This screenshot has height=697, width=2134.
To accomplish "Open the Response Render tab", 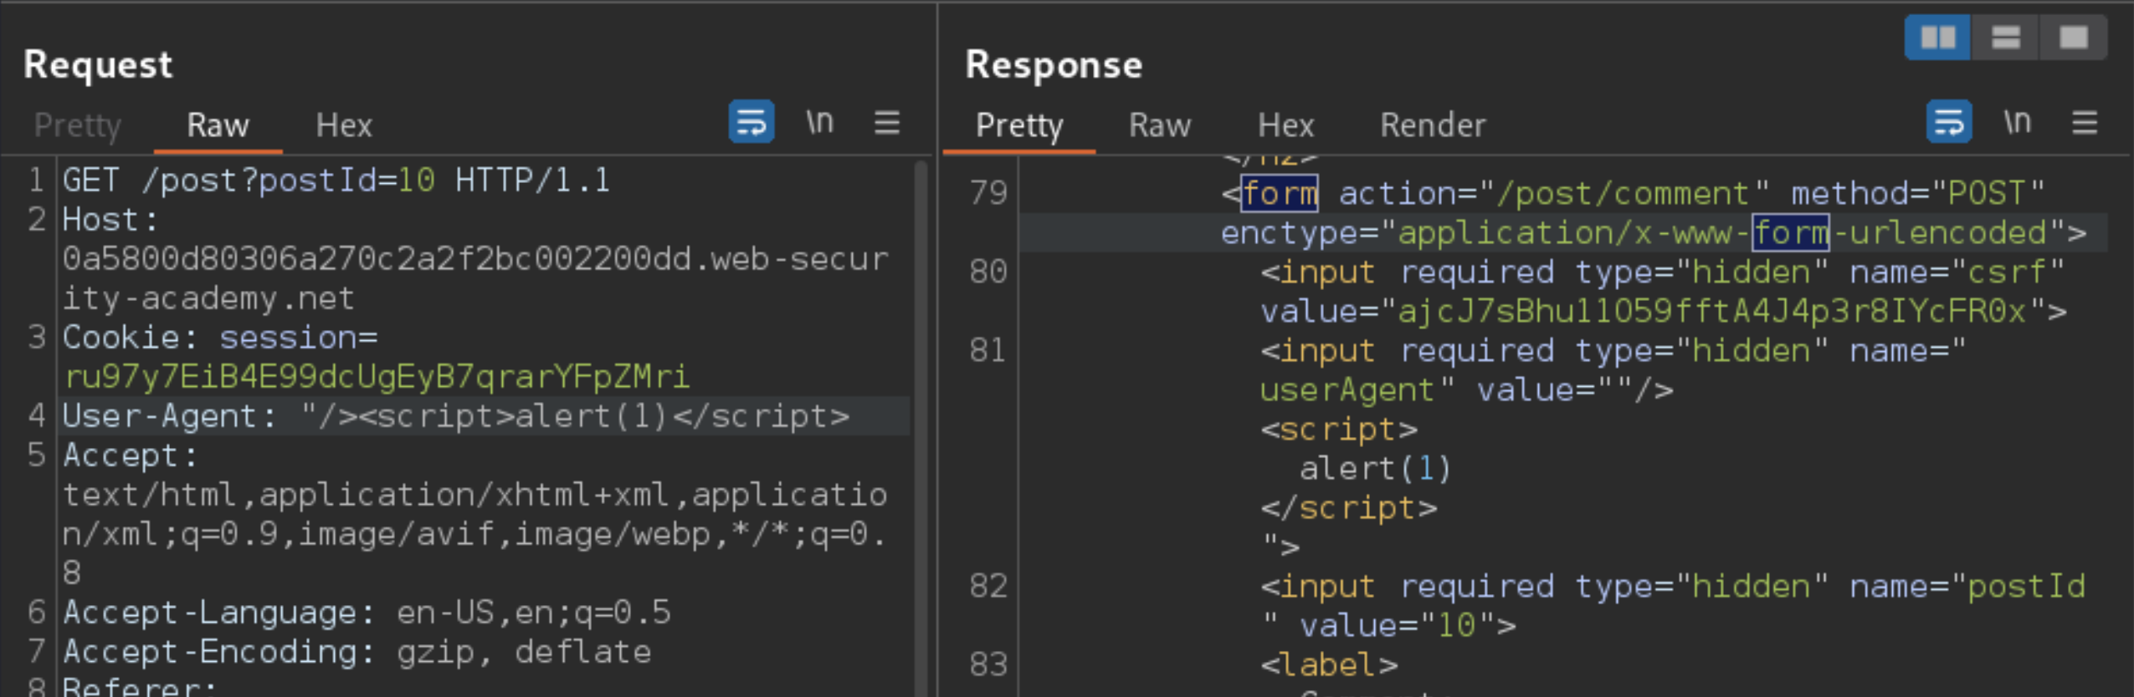I will [x=1433, y=125].
